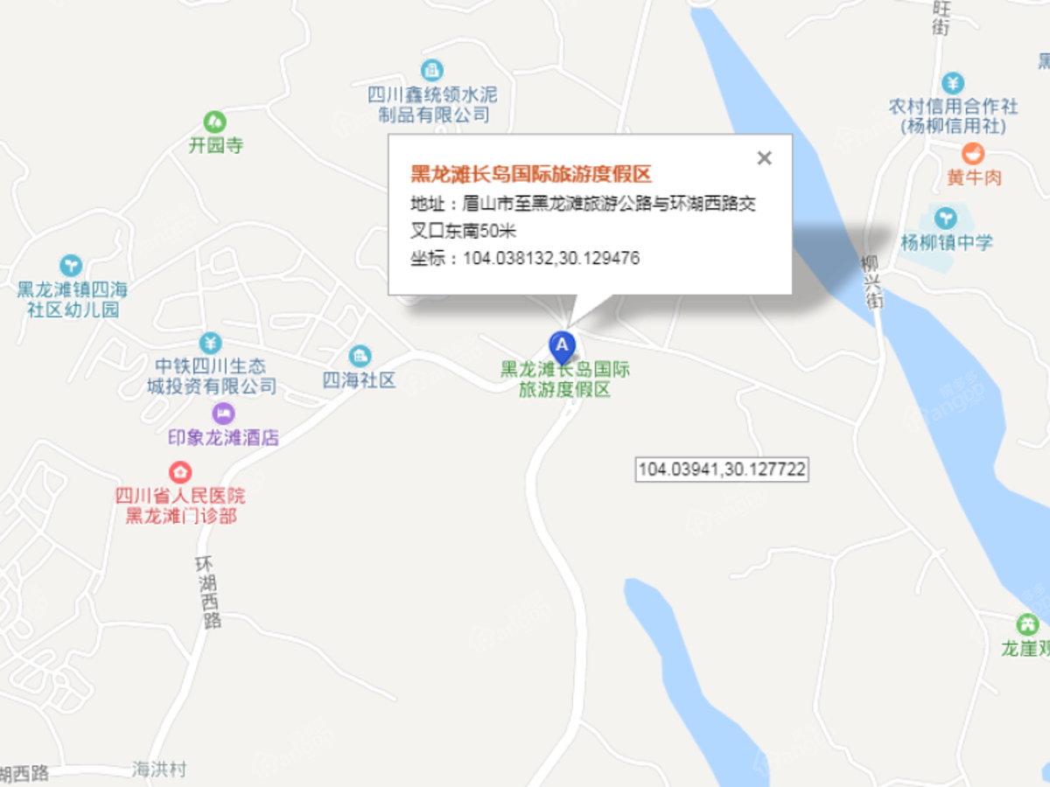Click the 四川鑫统领水泥制品 company icon
1050x787 pixels.
coord(430,70)
